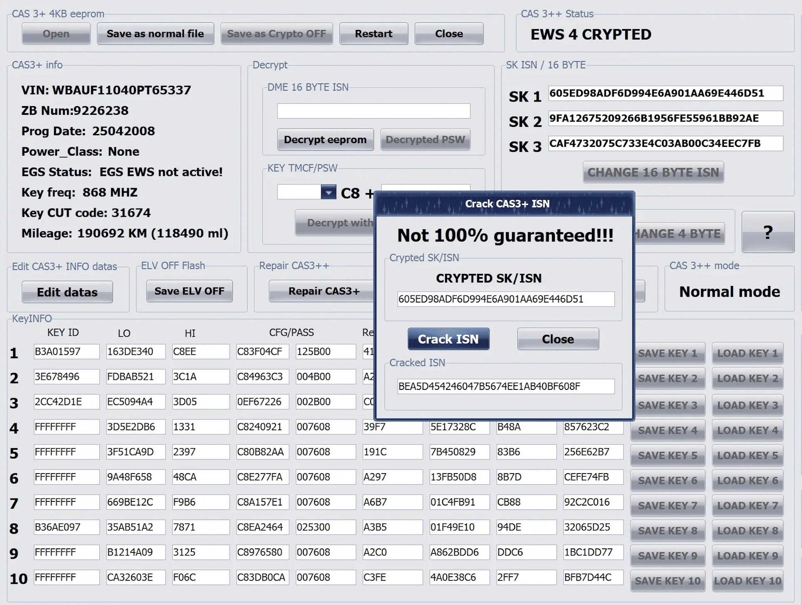Viewport: 802px width, 605px height.
Task: Click KEY ID field 3E678496
Action: tap(67, 377)
